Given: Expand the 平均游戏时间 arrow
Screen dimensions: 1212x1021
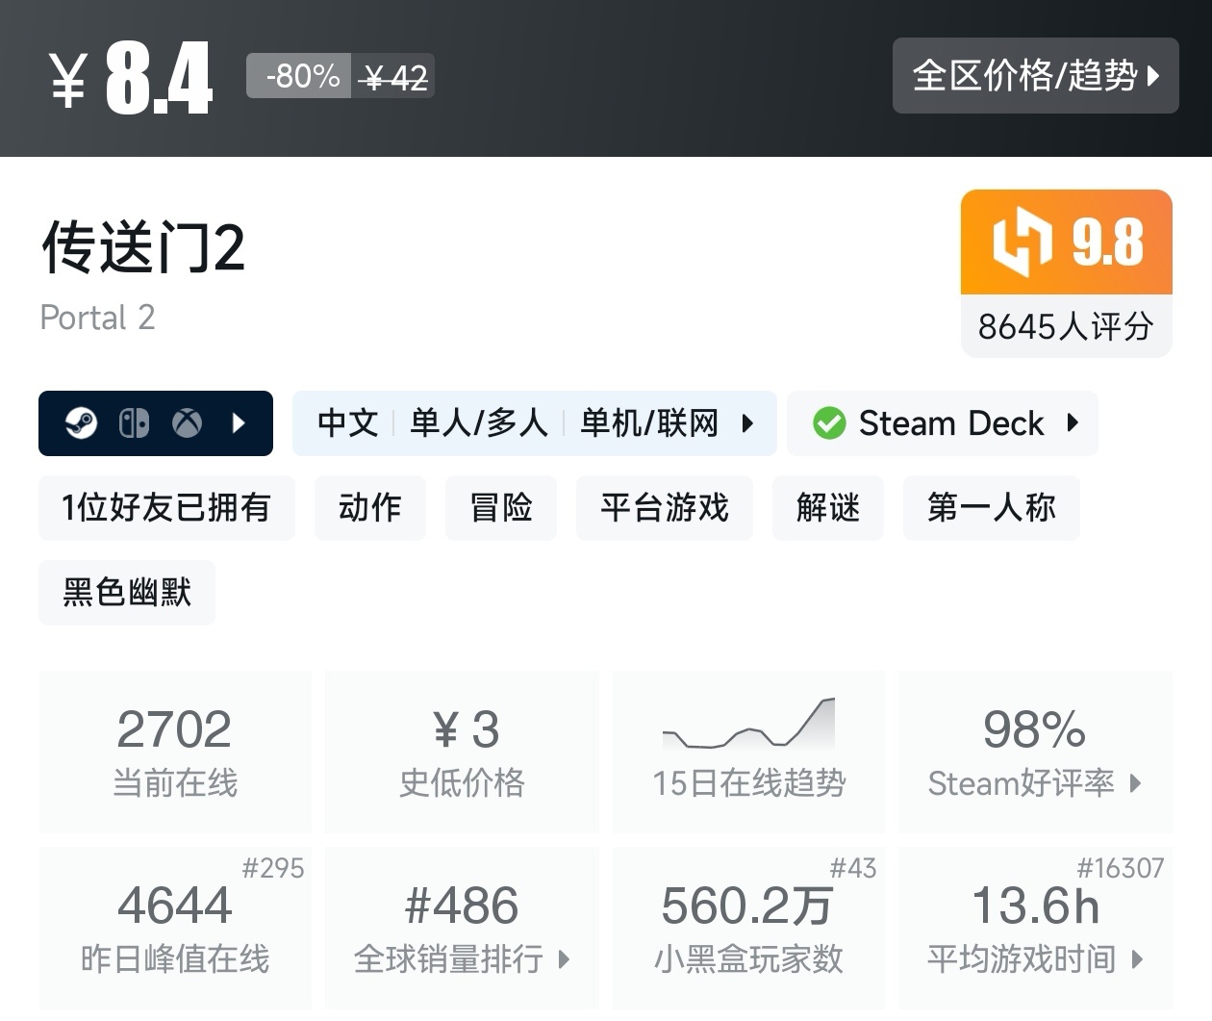Looking at the screenshot, I should (1137, 959).
